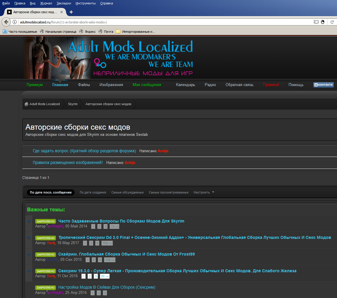Click Часто посещаемые bookmark icon
Viewport: 337px width, 298px height.
pyautogui.click(x=5, y=32)
